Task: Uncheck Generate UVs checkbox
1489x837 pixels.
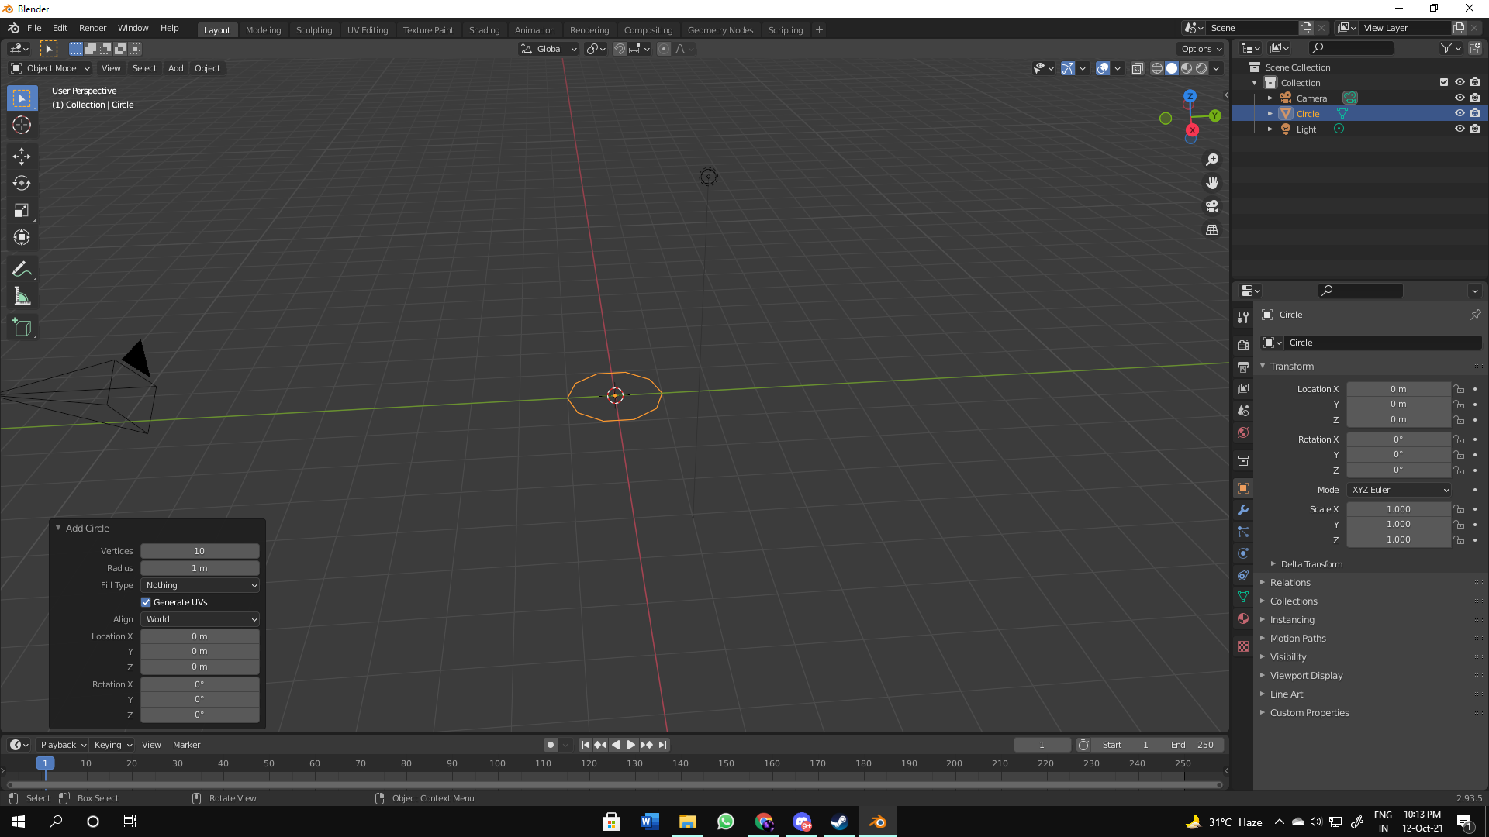Action: 146,602
